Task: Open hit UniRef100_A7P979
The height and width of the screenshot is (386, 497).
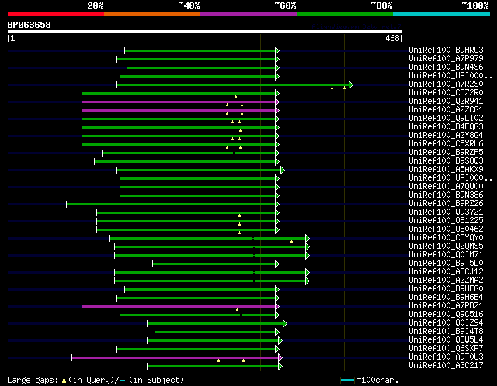Action: (446, 58)
